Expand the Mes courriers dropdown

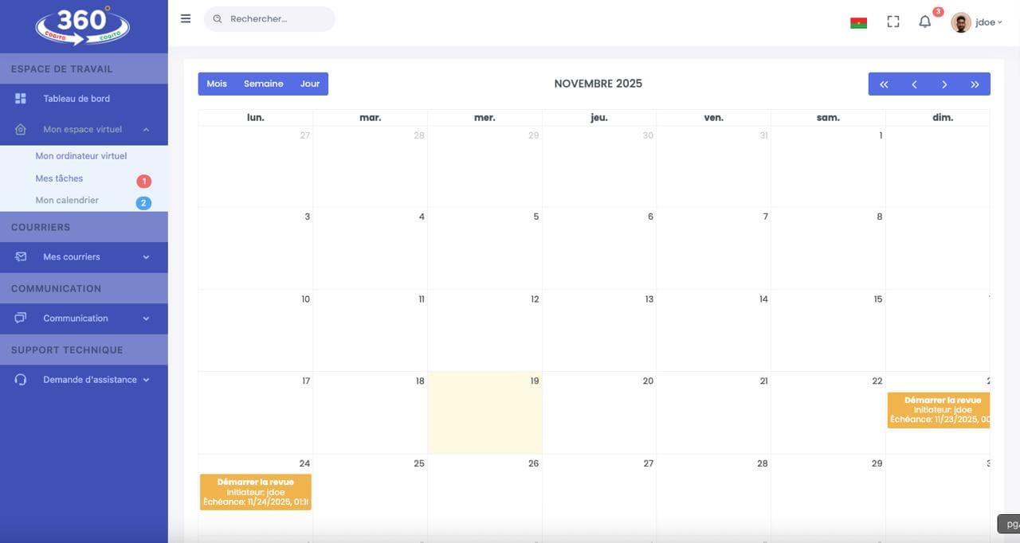pos(145,256)
